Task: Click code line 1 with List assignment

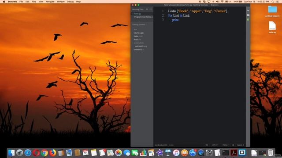Action: click(198, 11)
